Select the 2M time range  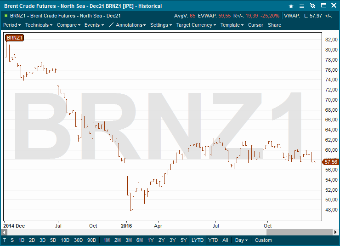[118, 240]
